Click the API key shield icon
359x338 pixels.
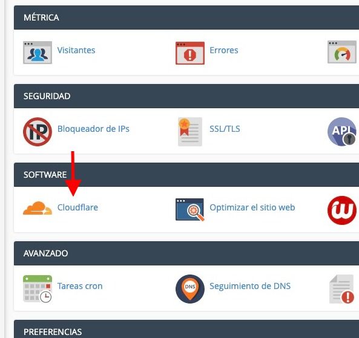click(x=342, y=131)
